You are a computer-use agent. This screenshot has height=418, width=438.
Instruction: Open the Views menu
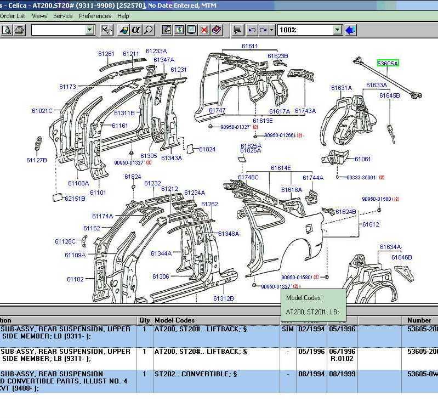(x=39, y=16)
